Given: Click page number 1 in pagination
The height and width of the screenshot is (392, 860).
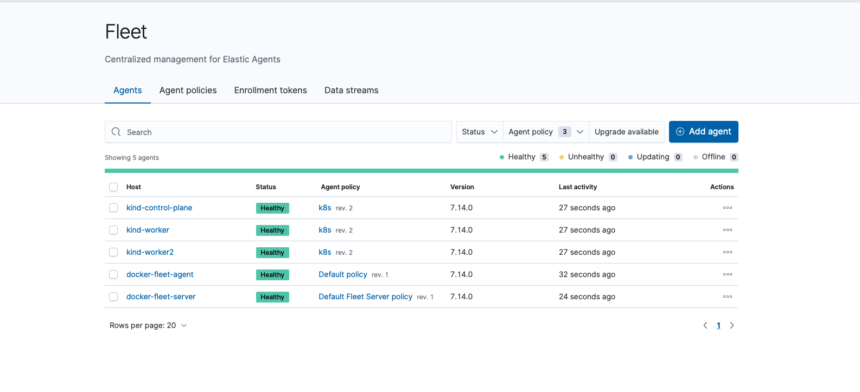Looking at the screenshot, I should (x=718, y=325).
